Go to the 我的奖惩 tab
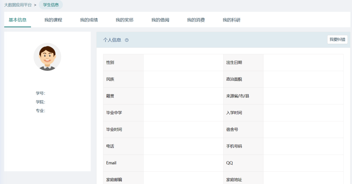The height and width of the screenshot is (184, 352). (x=125, y=20)
